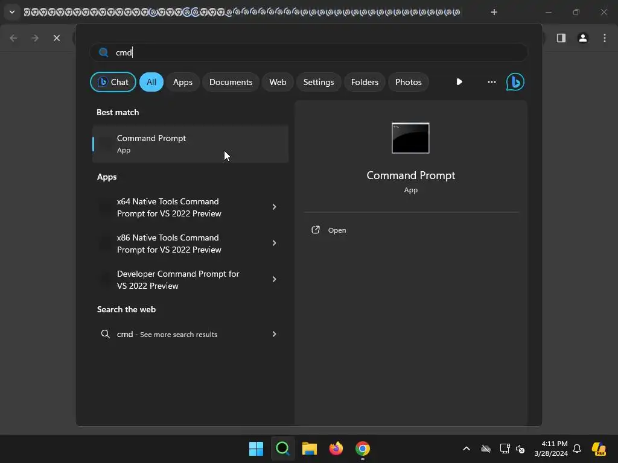The height and width of the screenshot is (463, 618).
Task: Go back in the browser
Action: coord(13,38)
